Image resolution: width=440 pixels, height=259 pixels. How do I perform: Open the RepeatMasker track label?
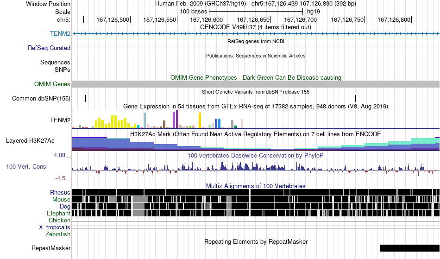pos(51,248)
